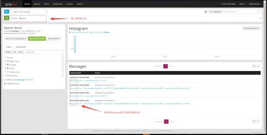Click expand icon beside the lower pagination
This screenshot has height=135, width=267.
click(x=254, y=121)
